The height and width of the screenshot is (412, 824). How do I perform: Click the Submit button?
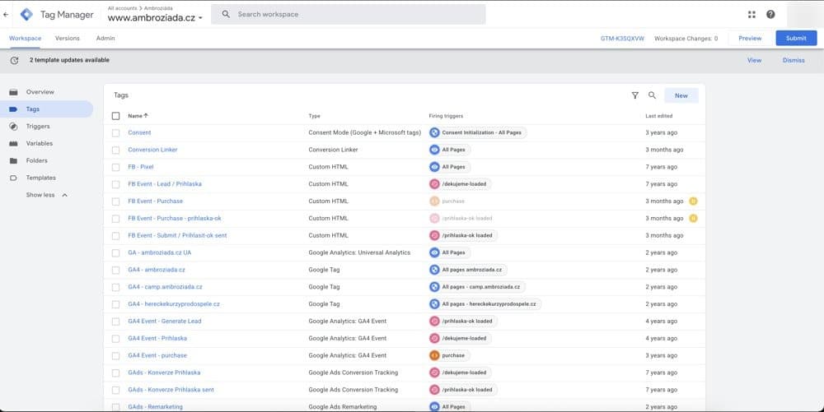pos(796,39)
